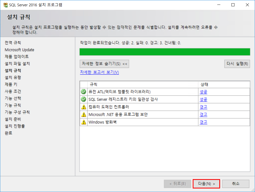
Task: Select the 제품 업데이트 step
Action: point(17,57)
